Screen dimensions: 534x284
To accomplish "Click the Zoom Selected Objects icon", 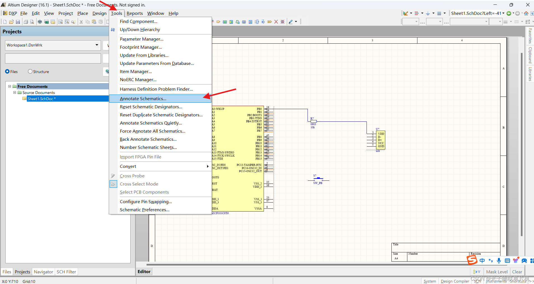I will pos(73,22).
